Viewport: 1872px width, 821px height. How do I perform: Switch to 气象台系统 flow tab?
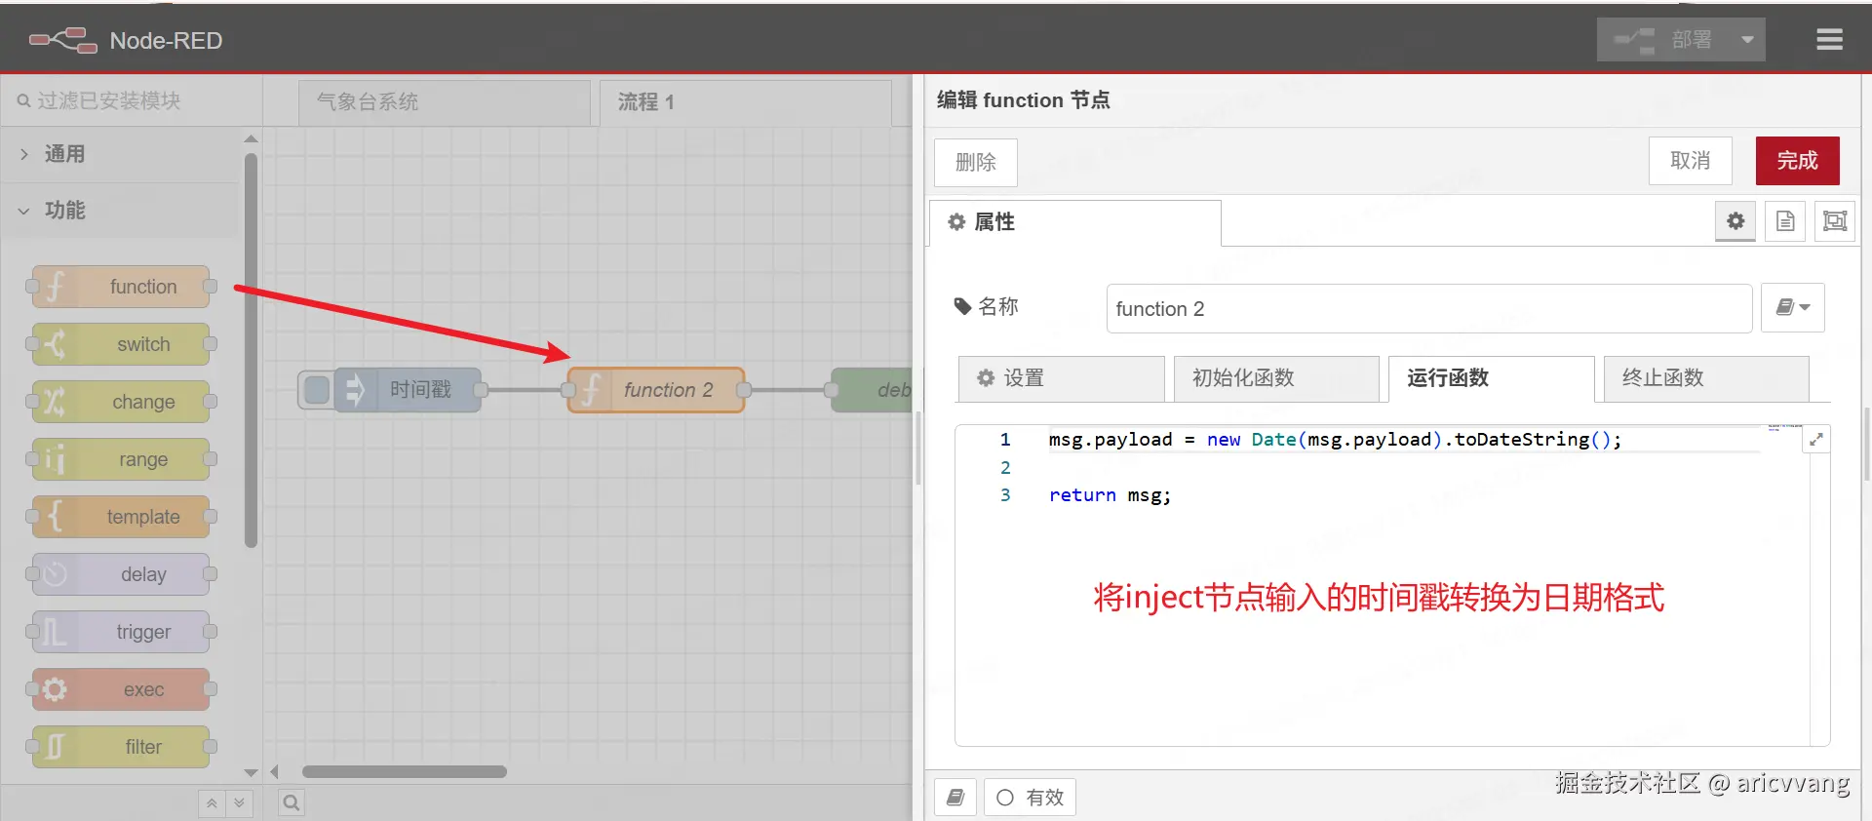click(445, 102)
